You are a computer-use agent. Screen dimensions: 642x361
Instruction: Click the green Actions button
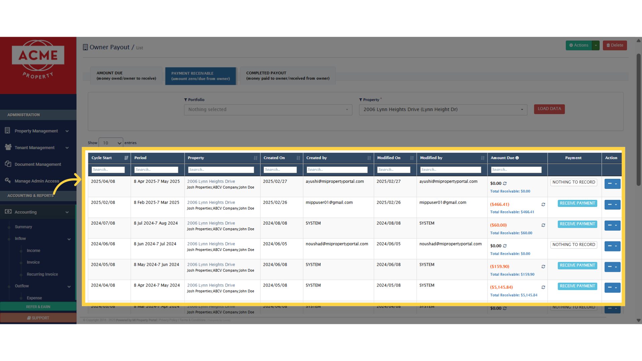(x=579, y=45)
